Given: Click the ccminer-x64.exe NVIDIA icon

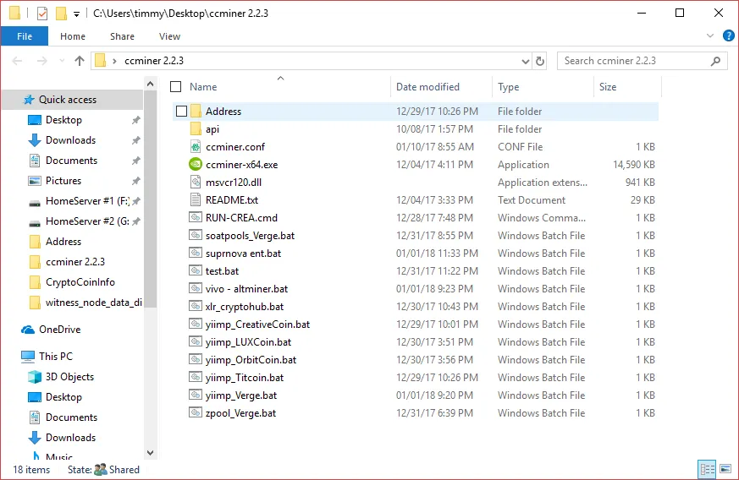Looking at the screenshot, I should click(195, 164).
